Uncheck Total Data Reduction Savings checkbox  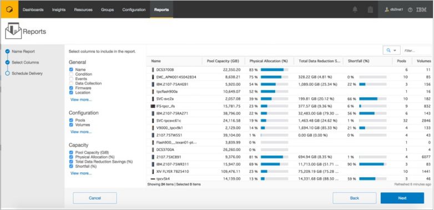coord(71,162)
